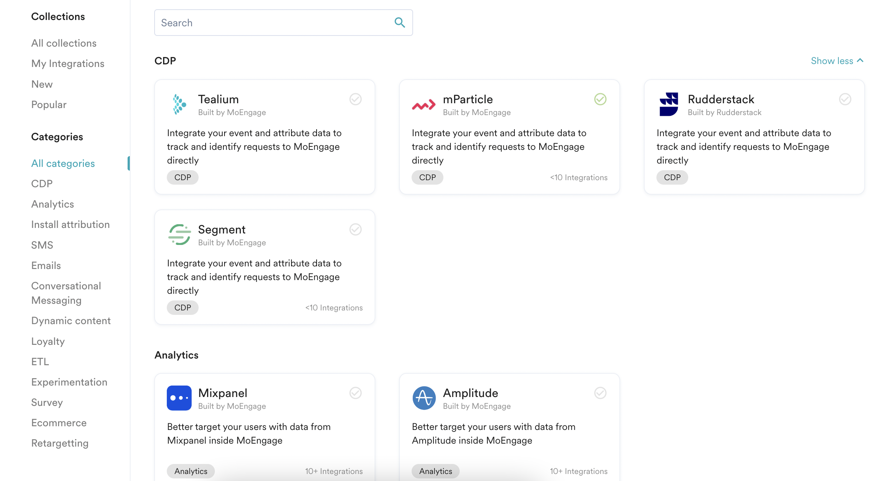Select Emails category
Image resolution: width=892 pixels, height=481 pixels.
click(46, 266)
